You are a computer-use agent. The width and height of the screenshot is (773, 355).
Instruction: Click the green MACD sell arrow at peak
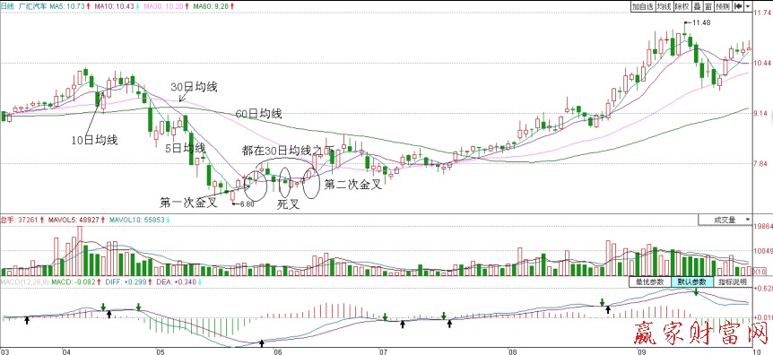click(696, 292)
